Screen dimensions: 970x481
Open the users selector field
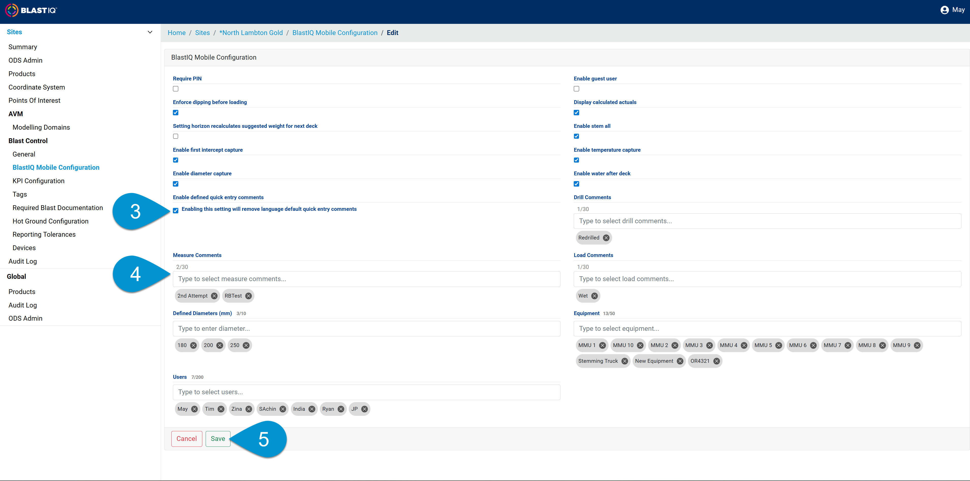coord(366,392)
